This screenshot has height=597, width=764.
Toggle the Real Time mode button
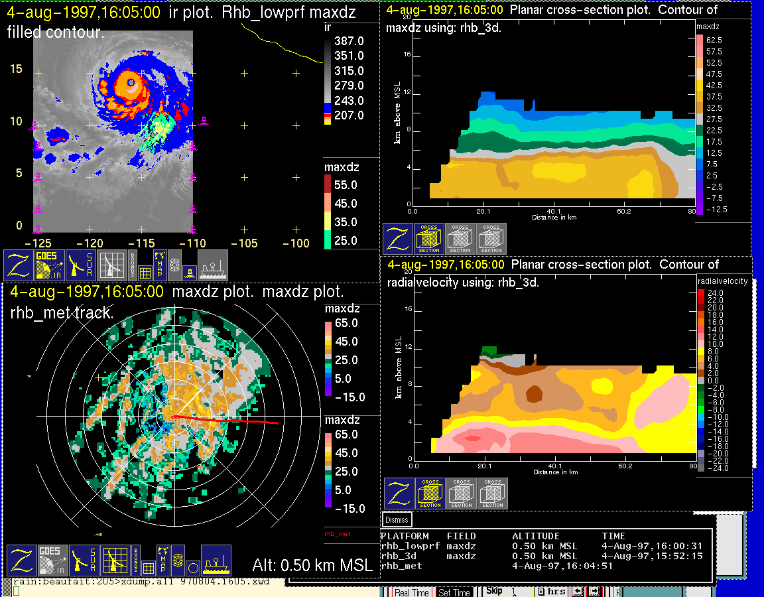pos(411,592)
